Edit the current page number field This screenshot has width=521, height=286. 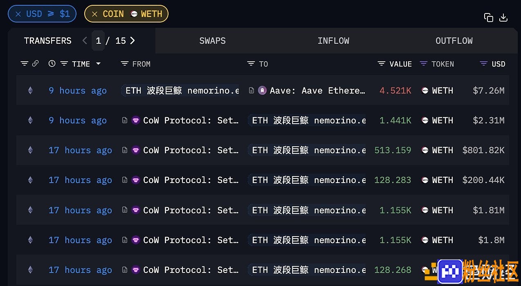point(98,40)
